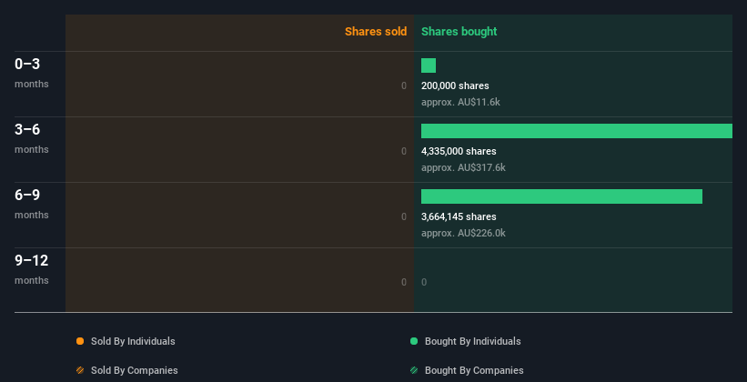Click the 0 sold value in 3–6 months row

(x=404, y=151)
